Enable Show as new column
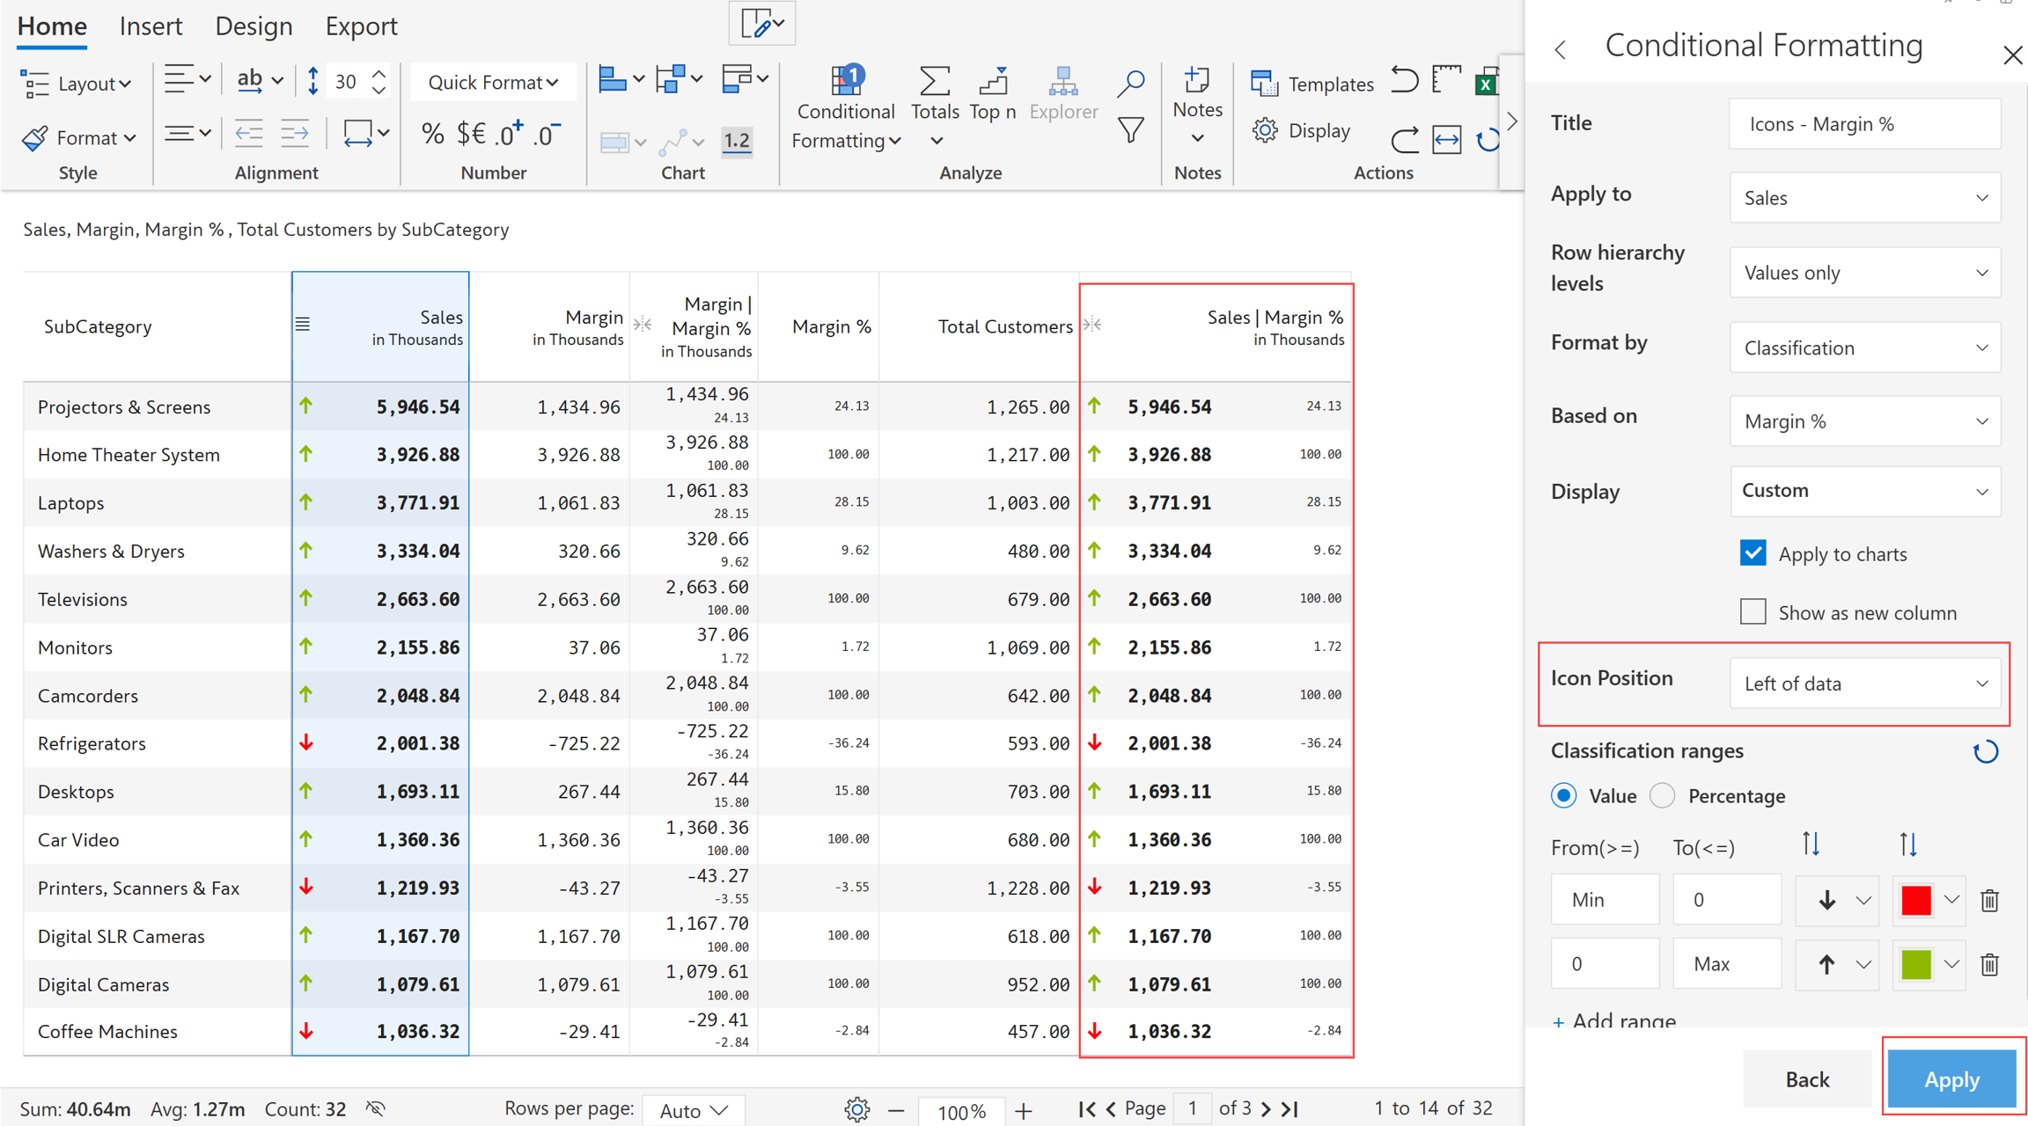This screenshot has width=2028, height=1126. coord(1752,612)
